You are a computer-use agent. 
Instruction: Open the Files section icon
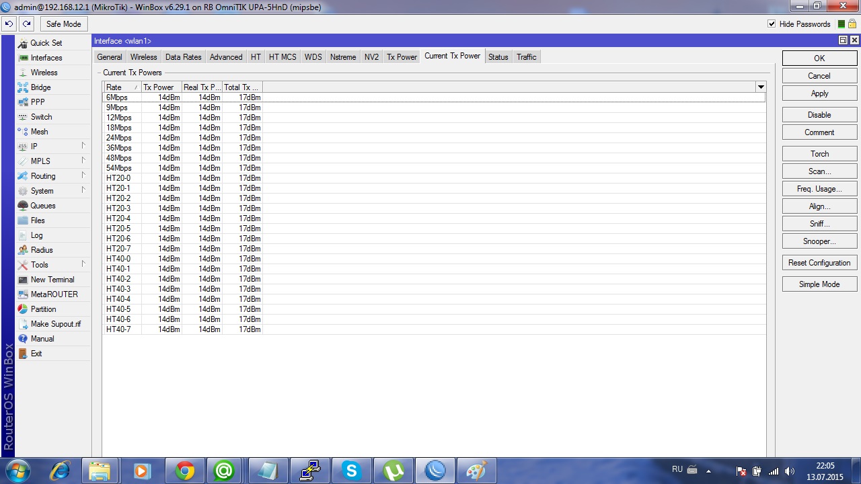(x=23, y=220)
